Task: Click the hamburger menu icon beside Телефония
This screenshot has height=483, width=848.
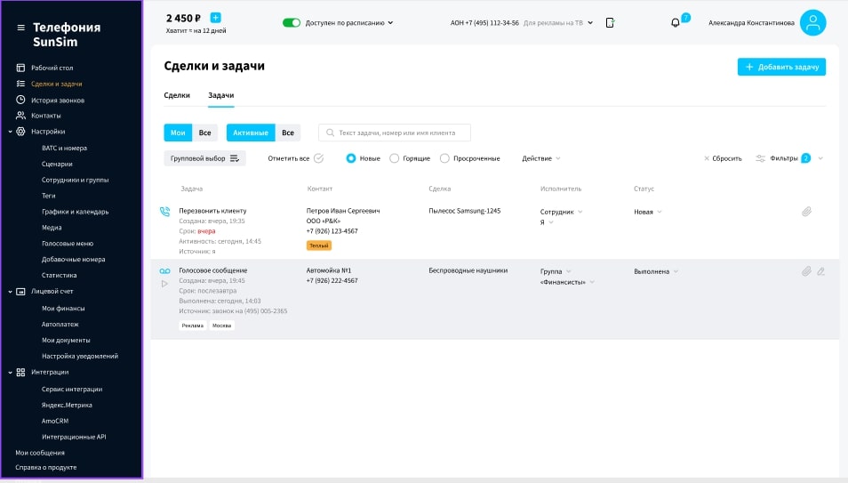Action: pyautogui.click(x=20, y=28)
